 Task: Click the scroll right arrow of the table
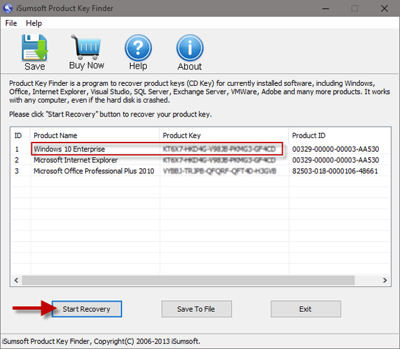click(x=385, y=280)
